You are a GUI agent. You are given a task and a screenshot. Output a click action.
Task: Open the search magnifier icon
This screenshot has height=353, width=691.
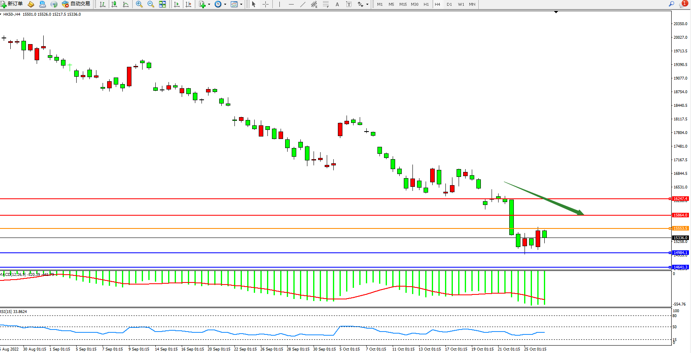pos(672,4)
